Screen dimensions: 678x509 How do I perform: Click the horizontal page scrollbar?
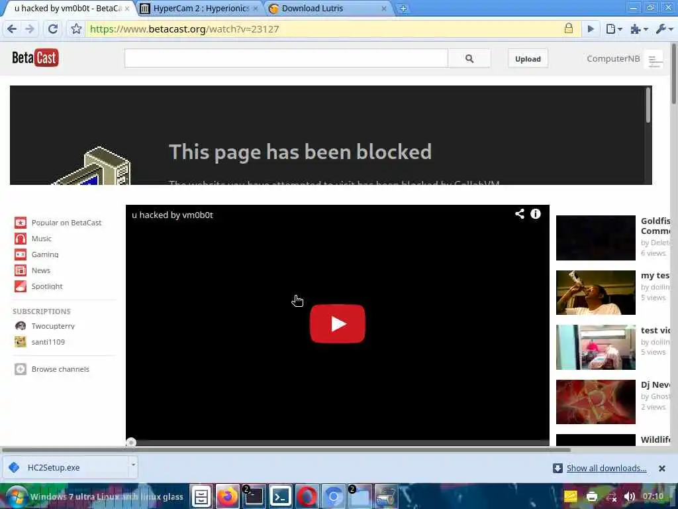(286, 450)
